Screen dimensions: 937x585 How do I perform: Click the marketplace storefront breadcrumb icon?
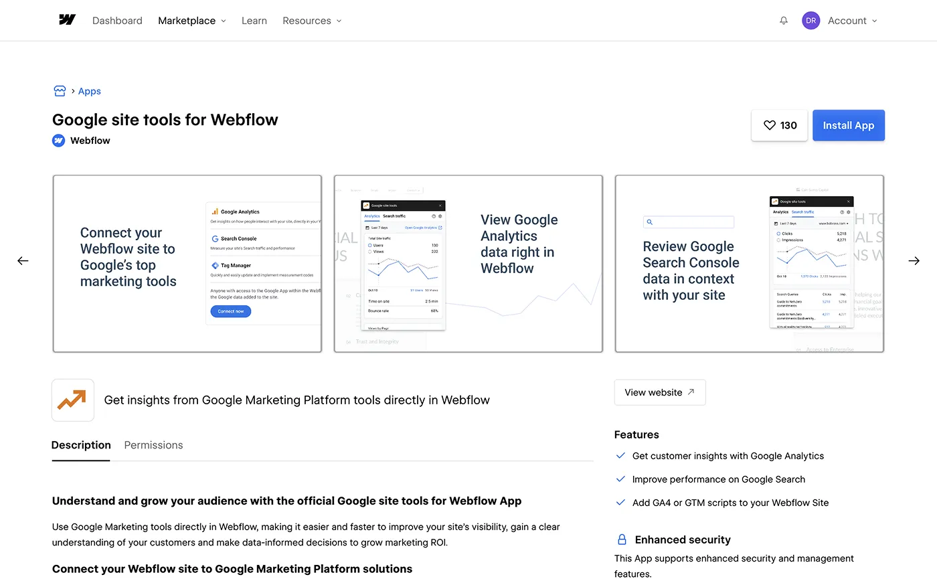click(60, 90)
